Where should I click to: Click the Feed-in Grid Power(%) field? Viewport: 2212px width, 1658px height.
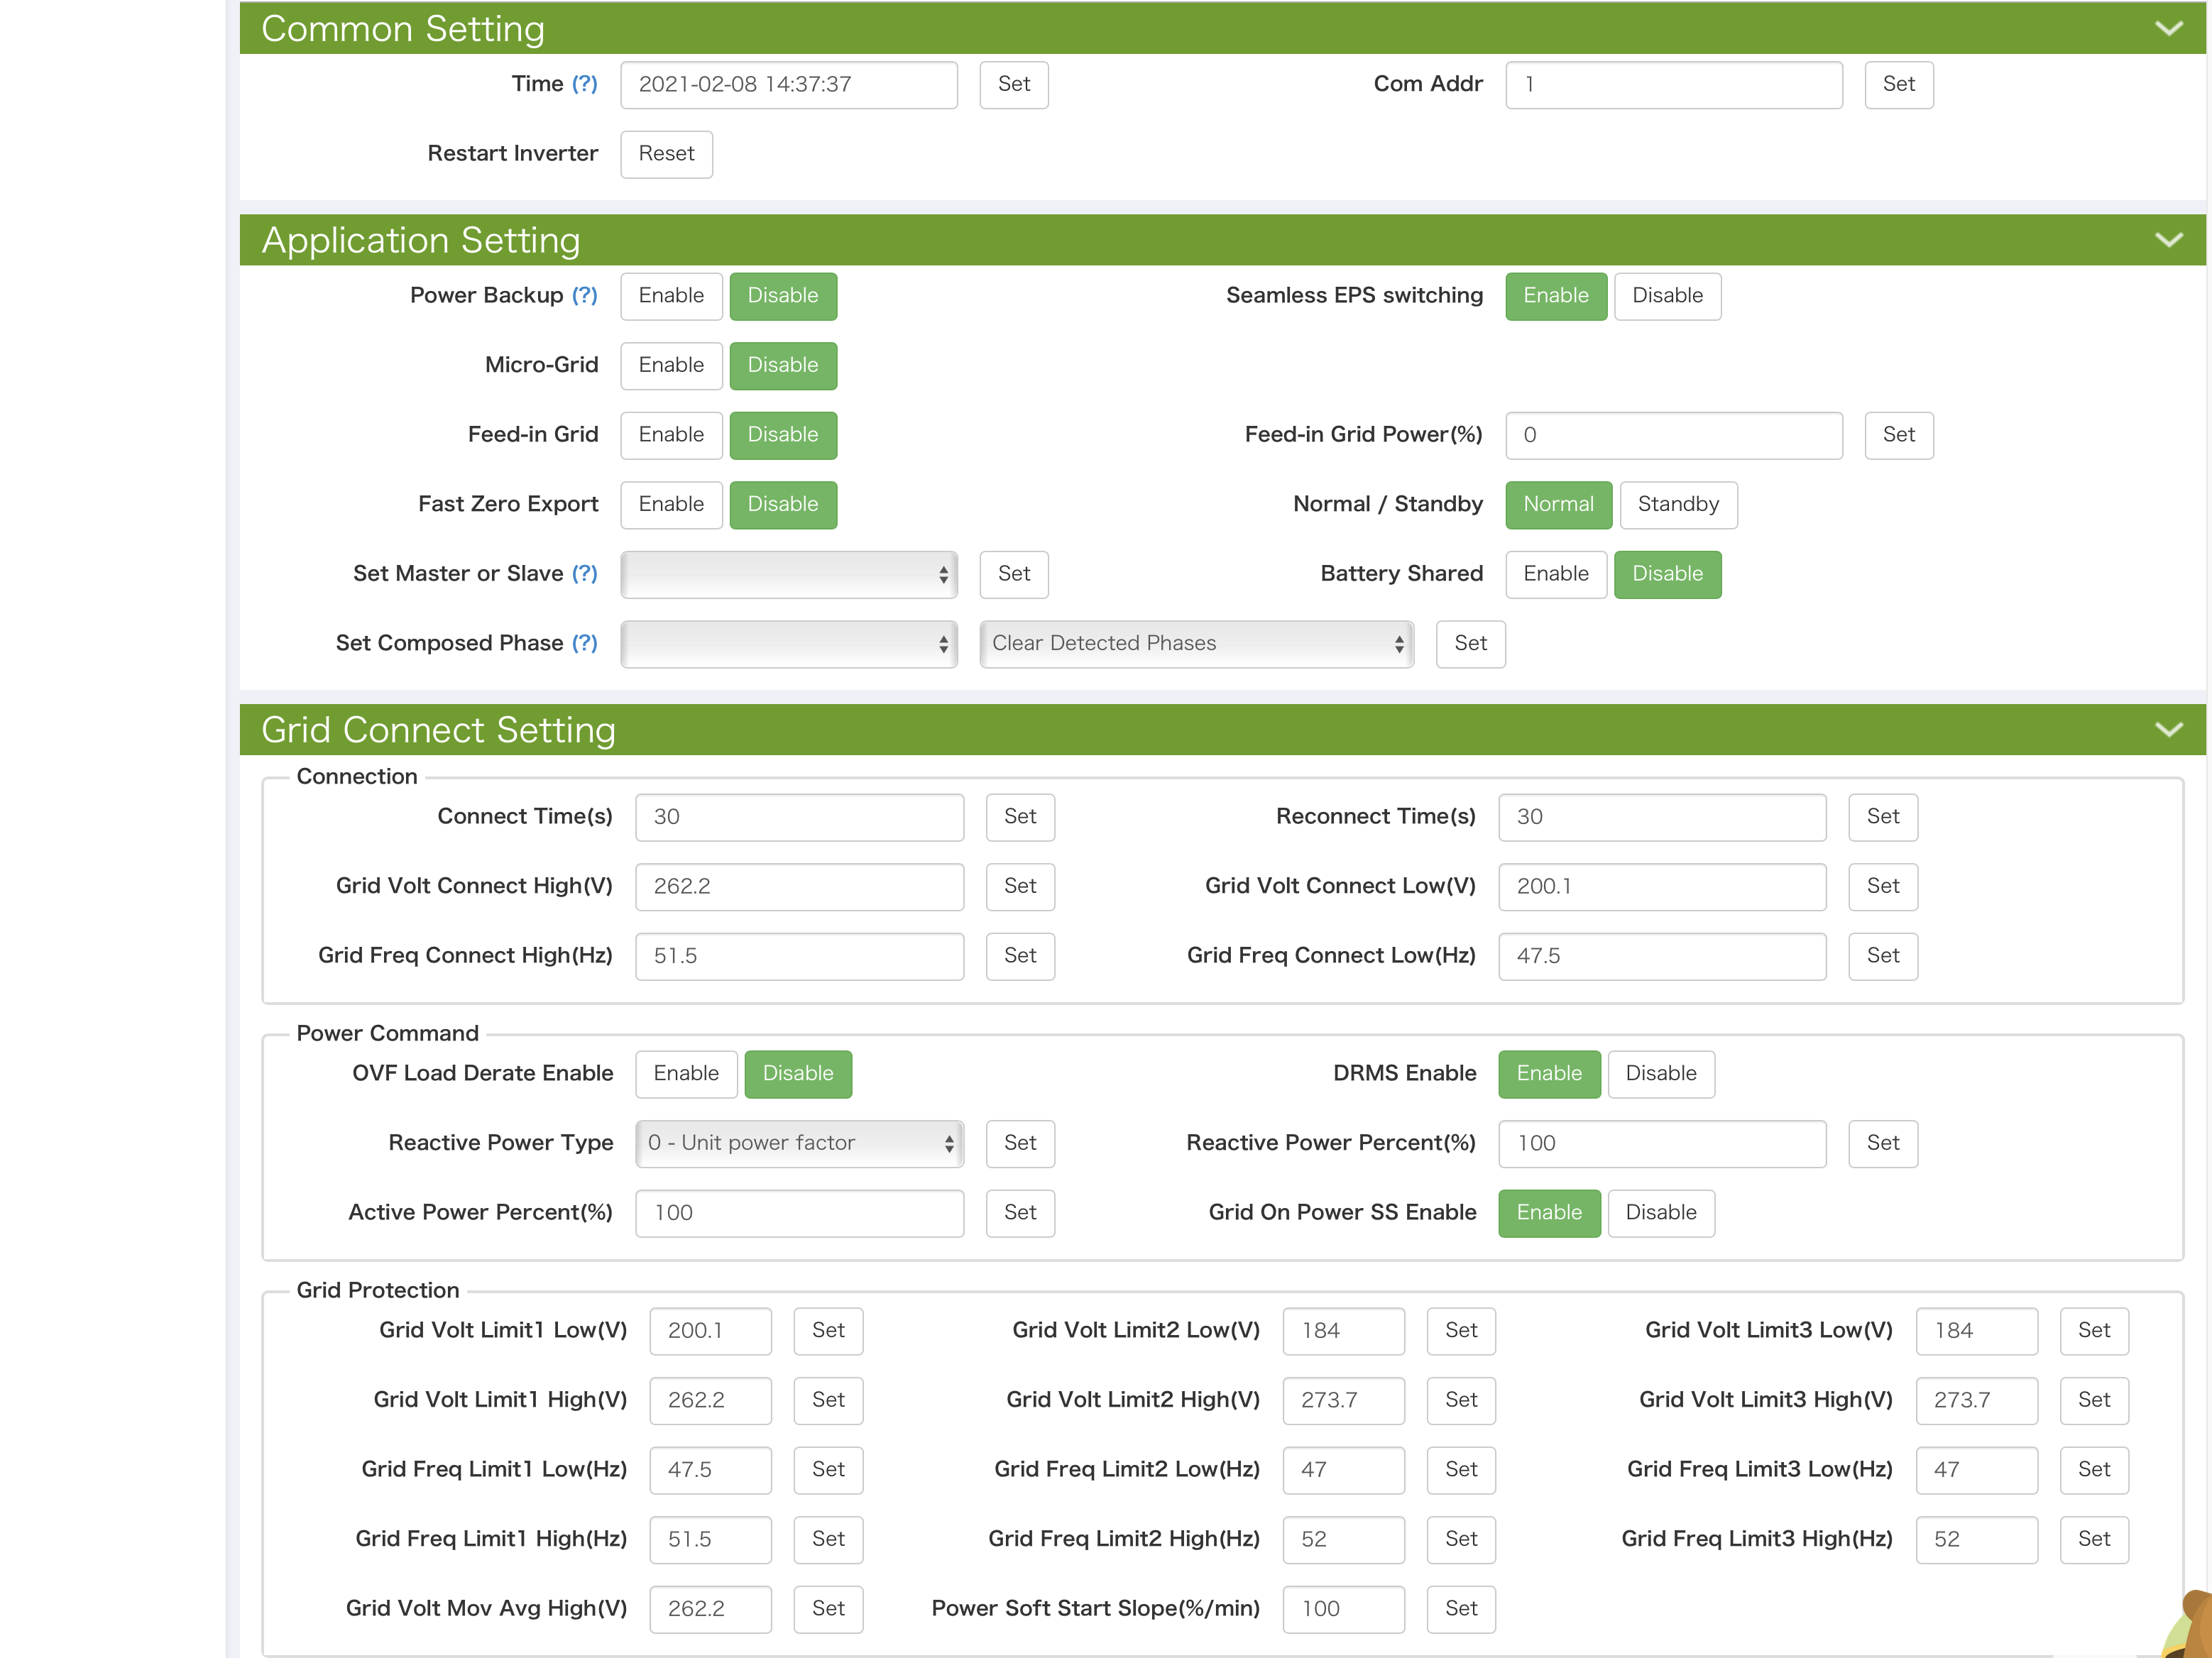(x=1674, y=435)
